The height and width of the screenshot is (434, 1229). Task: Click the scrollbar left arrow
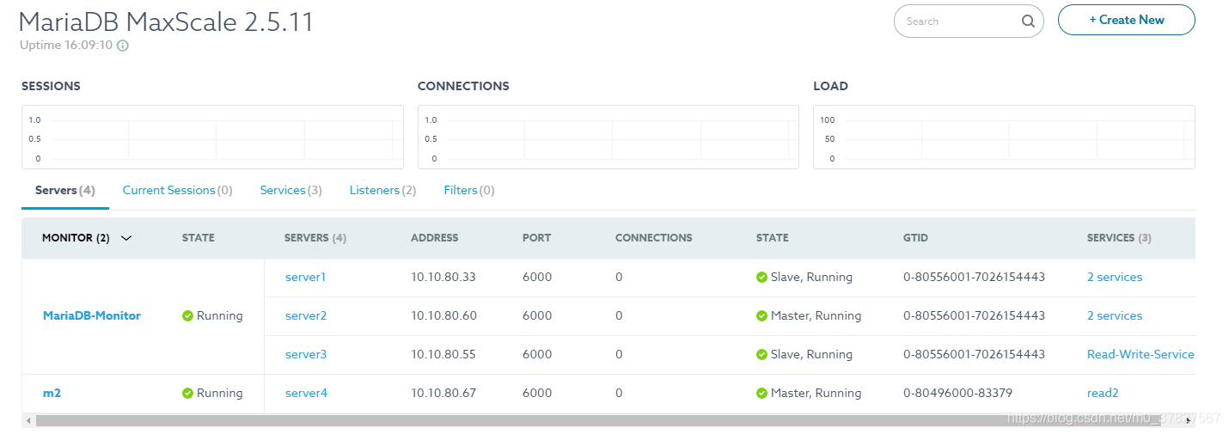[28, 420]
